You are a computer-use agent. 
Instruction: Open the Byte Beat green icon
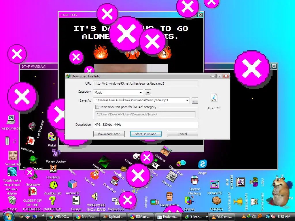point(104,162)
